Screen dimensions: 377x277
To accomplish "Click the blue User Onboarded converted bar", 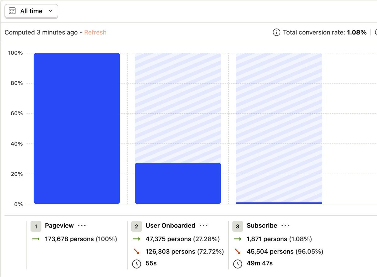I will coord(178,183).
